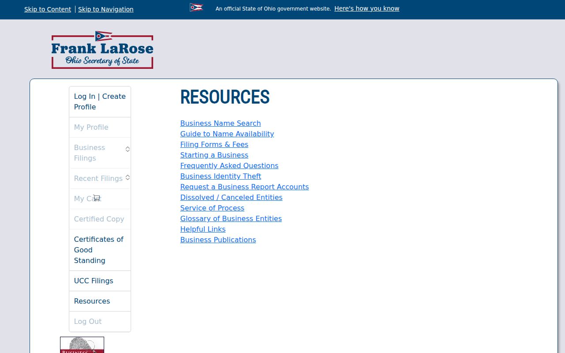Select My Profile in the sidebar
This screenshot has width=565, height=353.
tap(100, 128)
